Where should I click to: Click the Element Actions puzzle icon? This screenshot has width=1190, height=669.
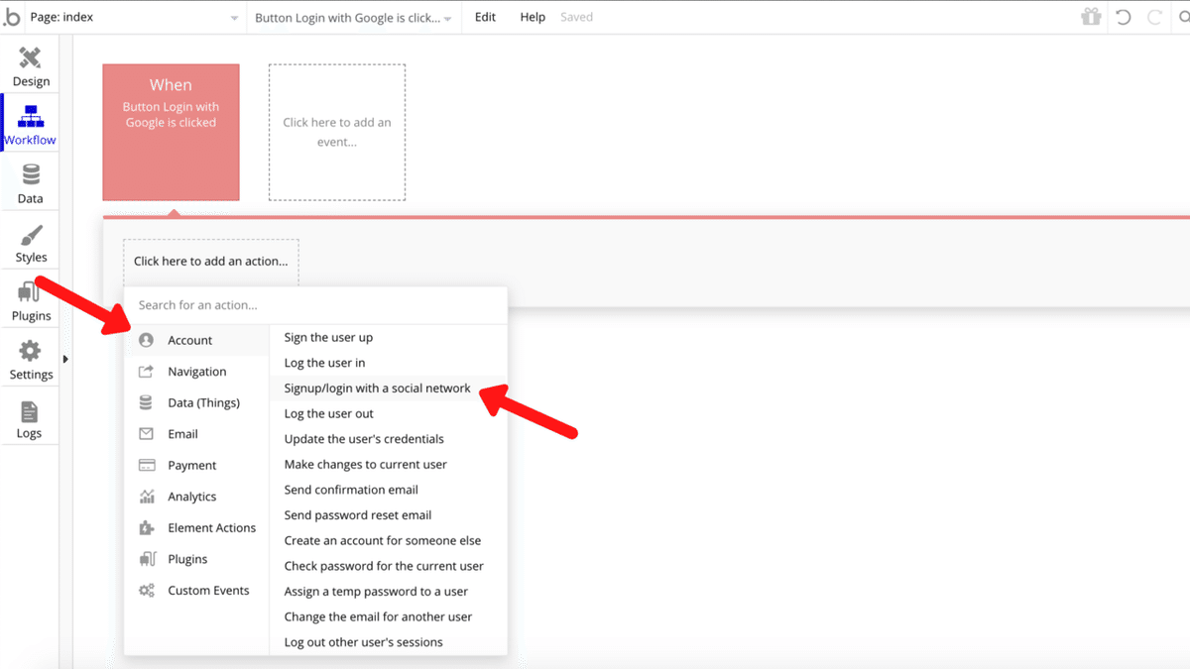147,527
